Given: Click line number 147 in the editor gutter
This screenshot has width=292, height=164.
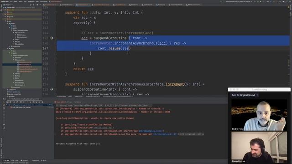Looking at the screenshot, I should [46, 48].
